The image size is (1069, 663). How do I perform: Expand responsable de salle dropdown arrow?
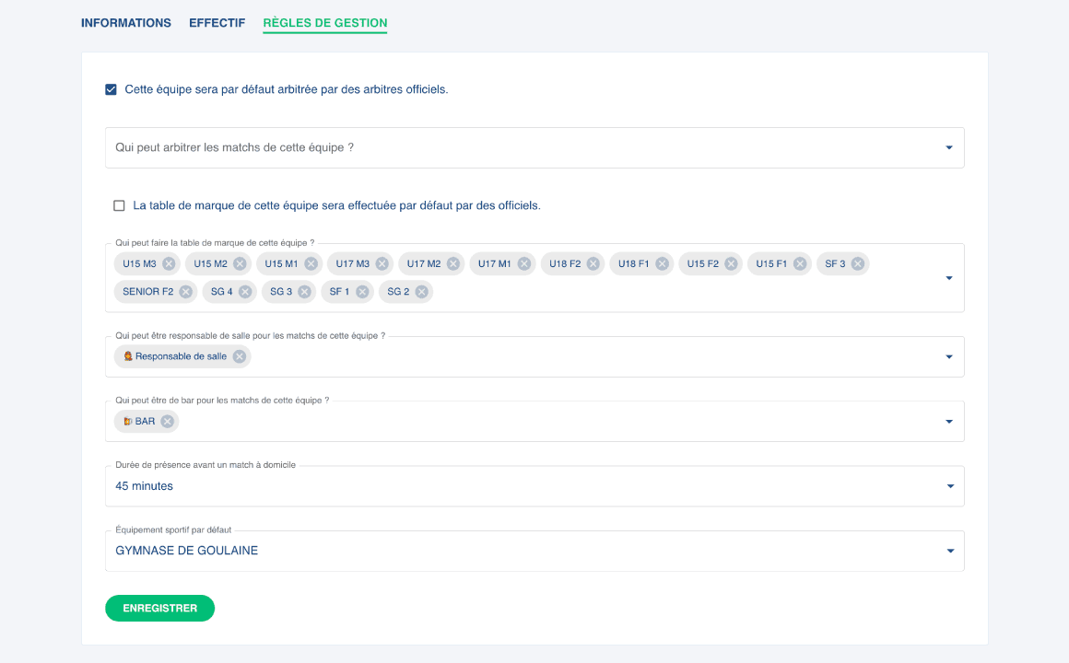949,357
